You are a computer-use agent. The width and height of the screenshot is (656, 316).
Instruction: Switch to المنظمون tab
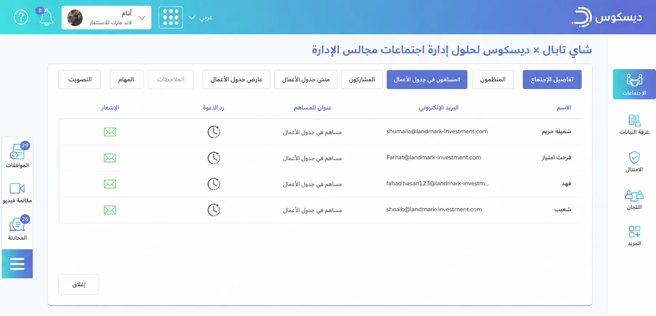tap(492, 79)
